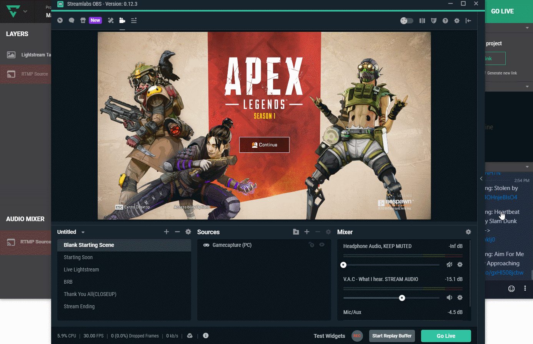Collapse the side panel arrow icon
This screenshot has width=533, height=344.
(x=468, y=21)
